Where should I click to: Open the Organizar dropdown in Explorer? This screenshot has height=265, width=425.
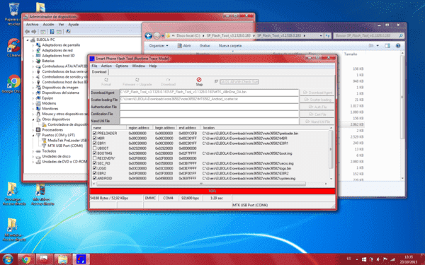(x=159, y=46)
